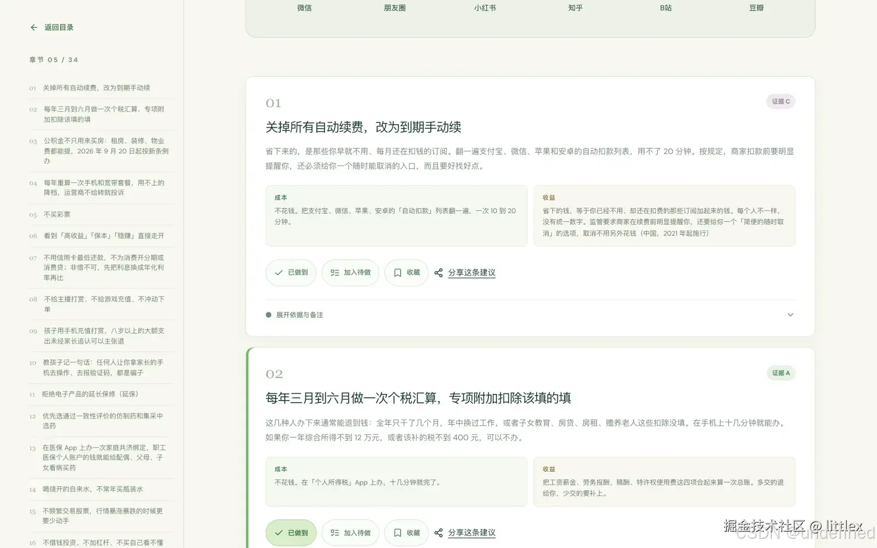Click heading 每年三月到六月做一次个税汇算
Screen dimensions: 877x548
[x=418, y=398]
